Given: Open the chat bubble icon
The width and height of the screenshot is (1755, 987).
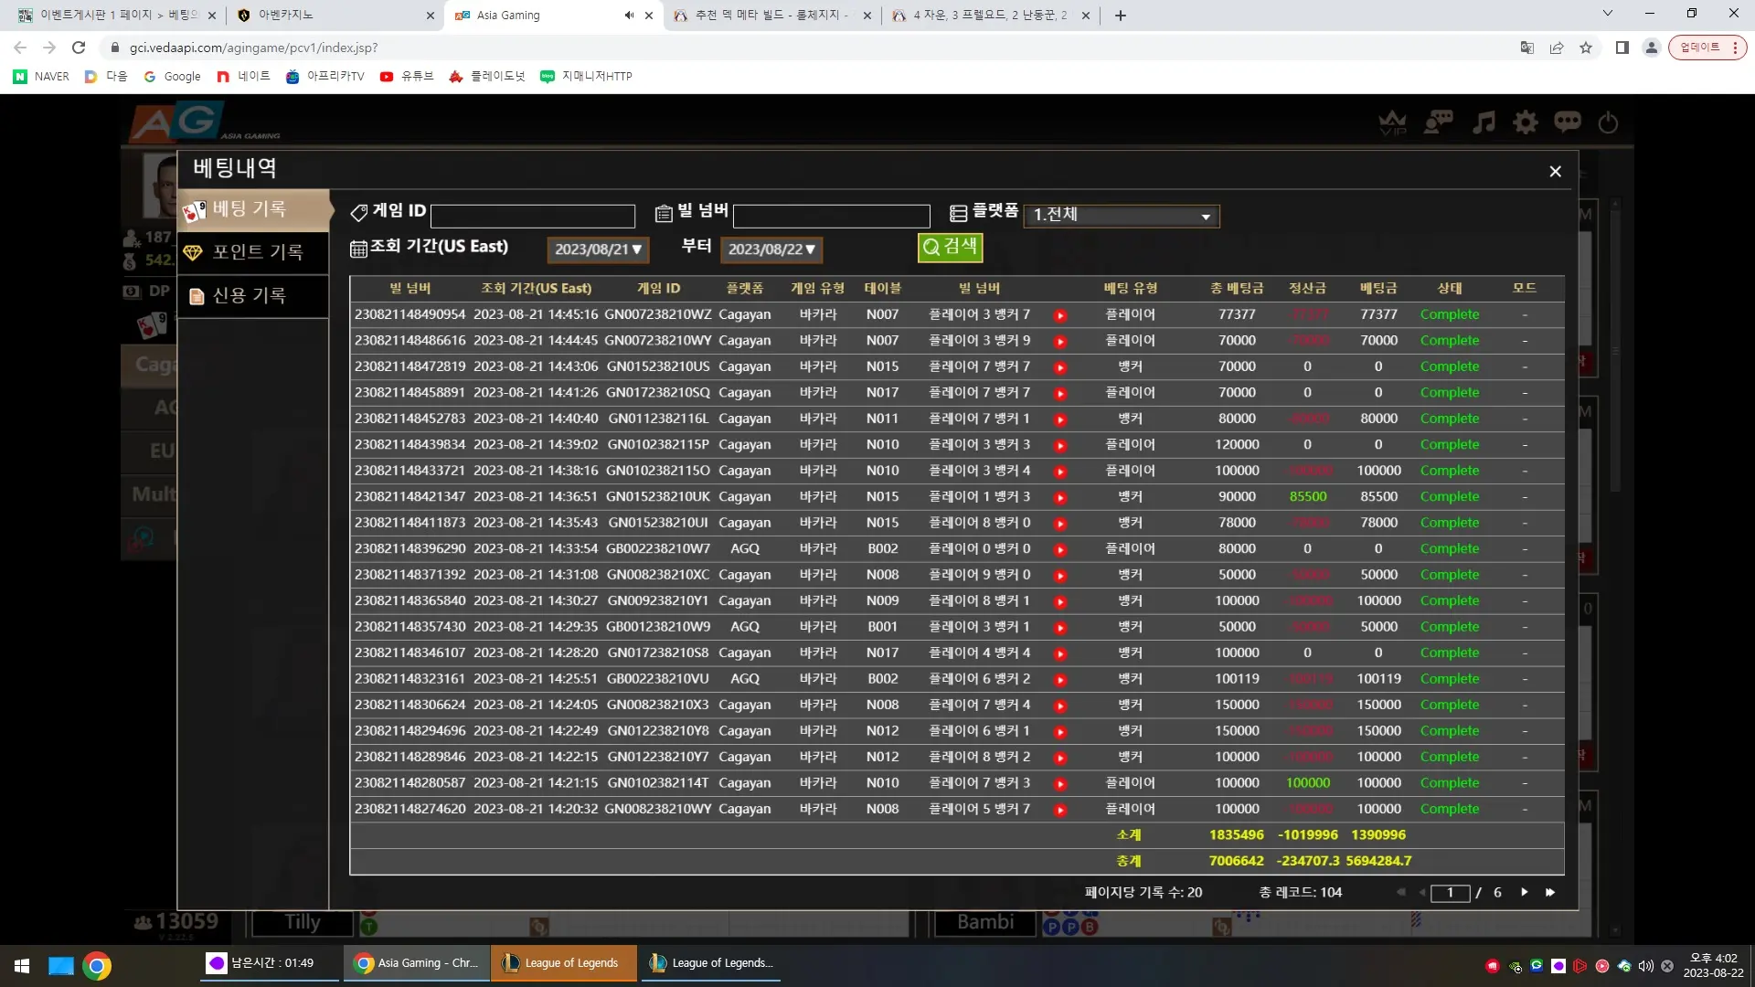Looking at the screenshot, I should pos(1568,122).
